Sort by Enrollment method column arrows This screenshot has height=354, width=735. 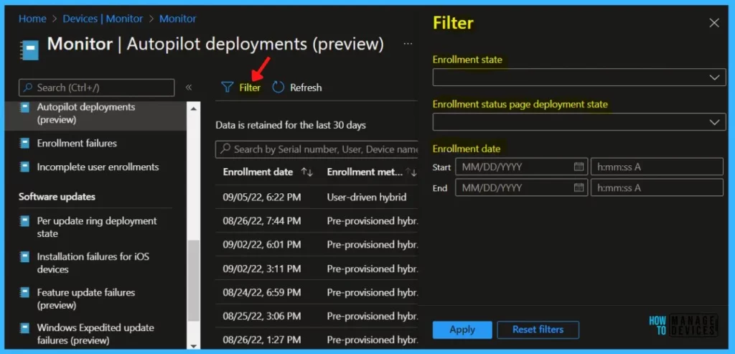(x=411, y=172)
